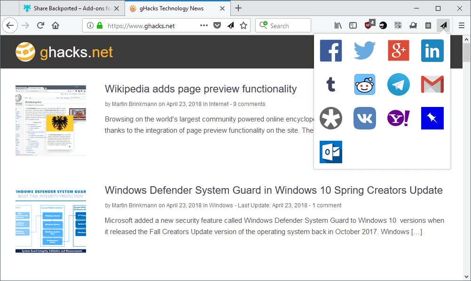Focus the Search box
This screenshot has width=471, height=281.
(283, 25)
